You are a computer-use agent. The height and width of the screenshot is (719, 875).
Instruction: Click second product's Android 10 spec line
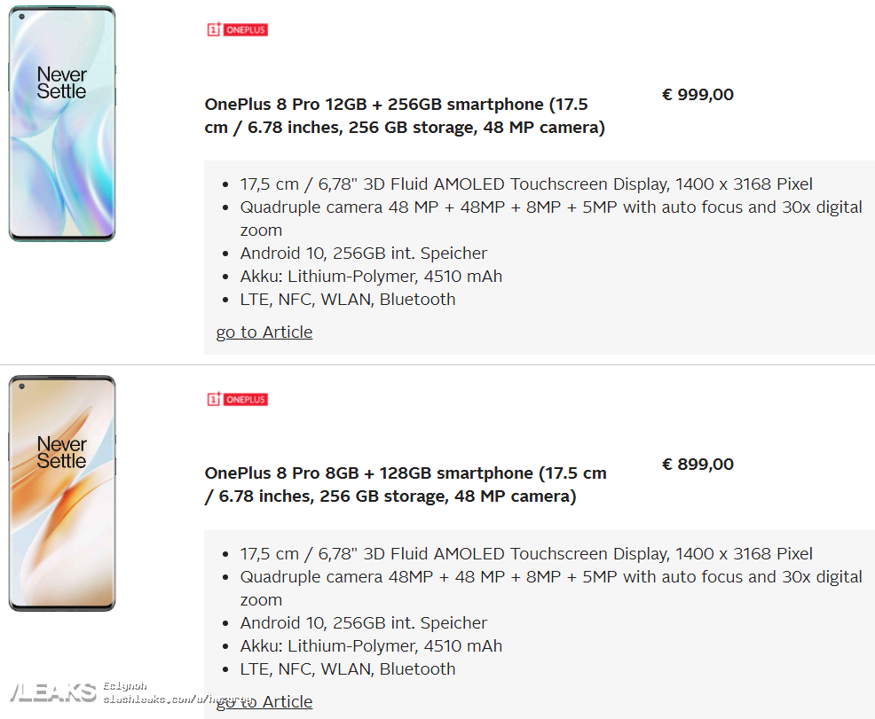pyautogui.click(x=363, y=622)
